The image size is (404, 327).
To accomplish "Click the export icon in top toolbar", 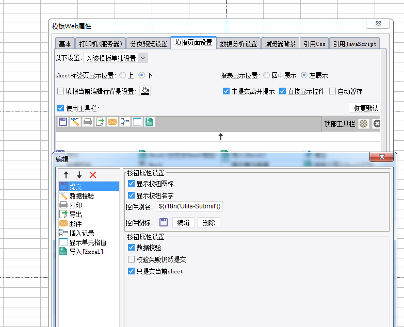I will pyautogui.click(x=100, y=122).
